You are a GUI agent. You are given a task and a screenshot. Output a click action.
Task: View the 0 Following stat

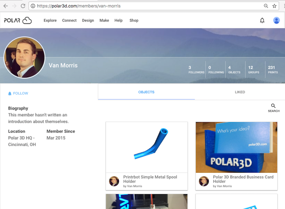[x=216, y=70]
